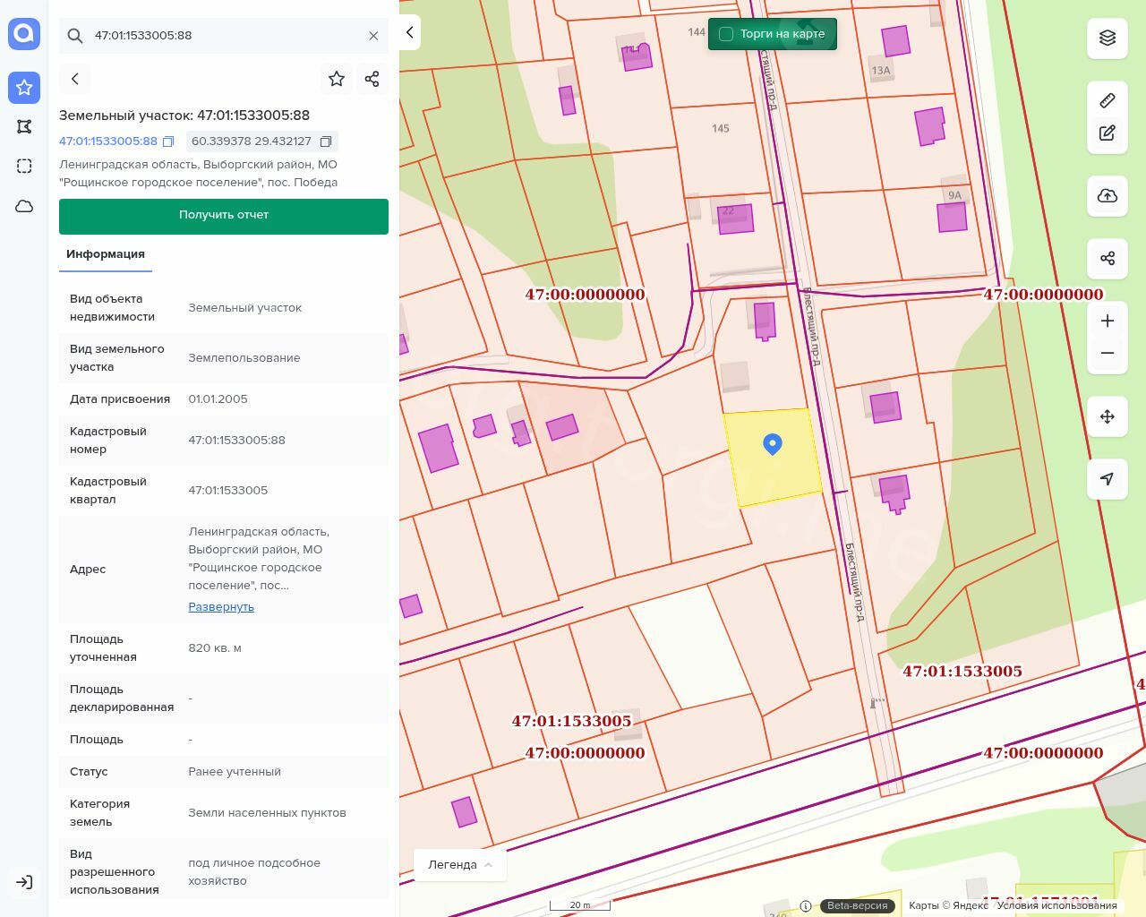This screenshot has height=917, width=1146.
Task: Open the map layers panel
Action: [x=1108, y=38]
